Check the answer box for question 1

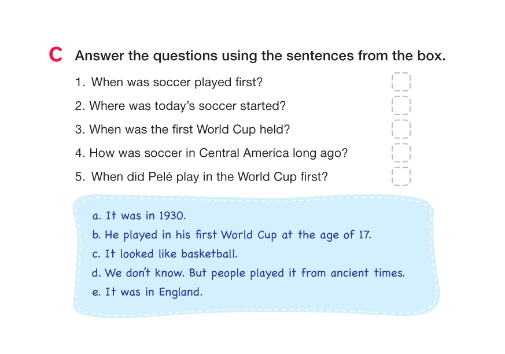(401, 82)
